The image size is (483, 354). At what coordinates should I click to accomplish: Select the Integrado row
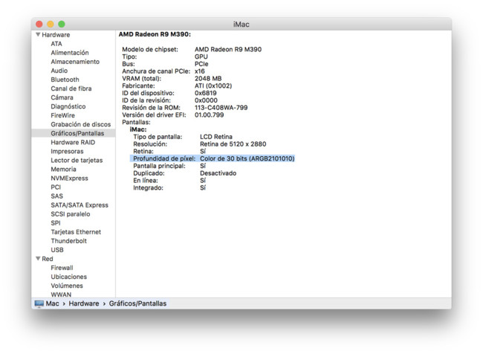[169, 188]
